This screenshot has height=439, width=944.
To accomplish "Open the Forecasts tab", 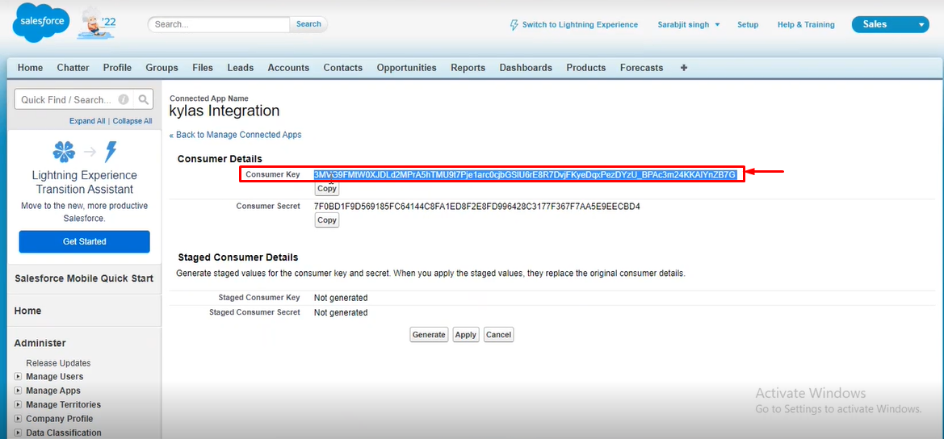I will click(642, 68).
